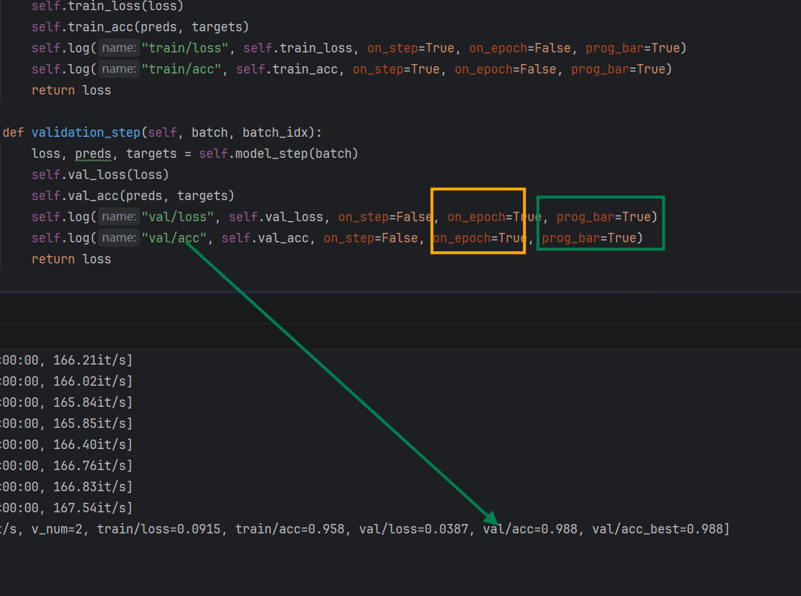Click the "val/loss" string in the code

pyautogui.click(x=178, y=217)
